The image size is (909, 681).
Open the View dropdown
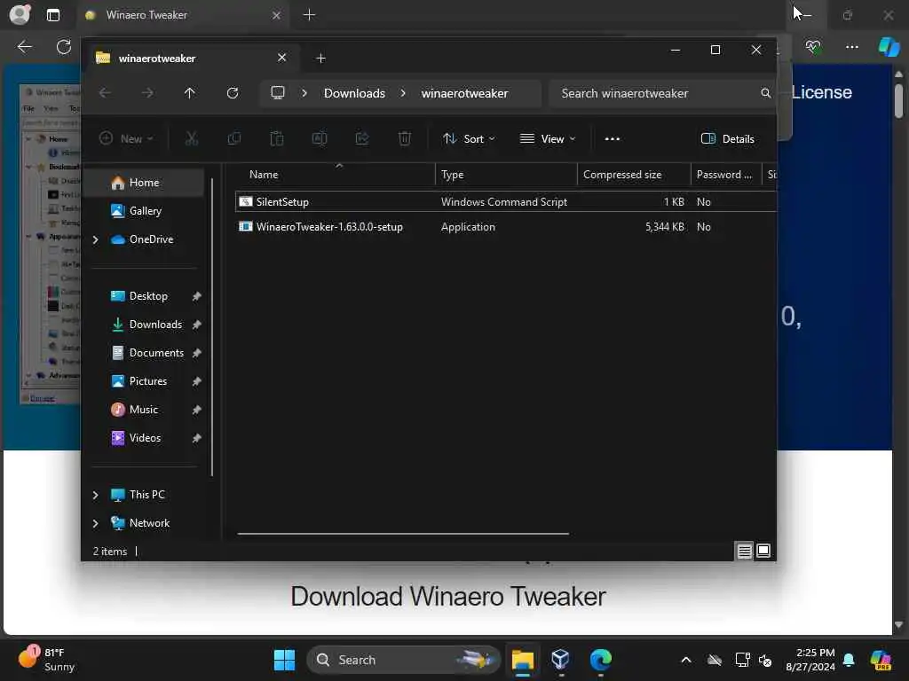click(547, 139)
